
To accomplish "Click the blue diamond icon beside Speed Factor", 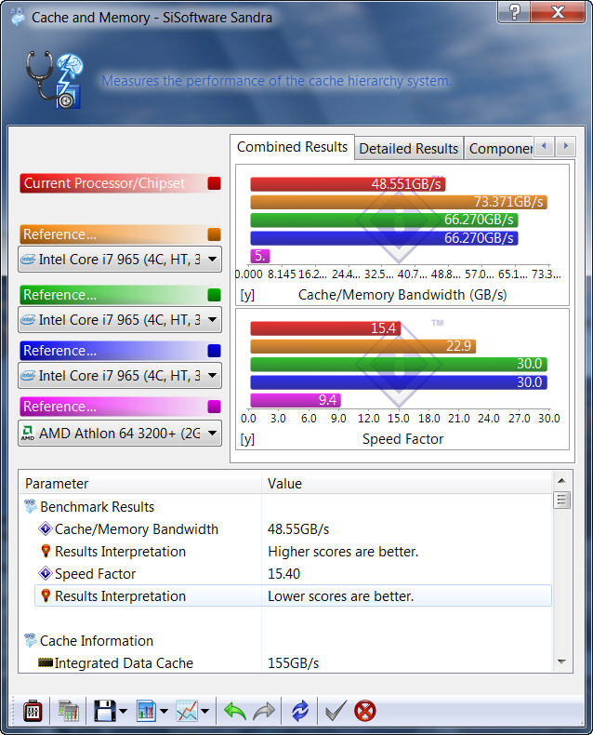I will [x=45, y=573].
